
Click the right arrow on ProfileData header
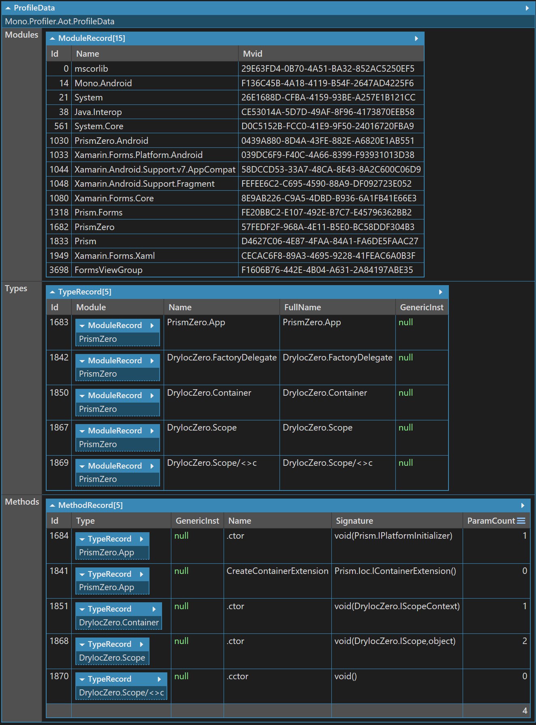527,8
